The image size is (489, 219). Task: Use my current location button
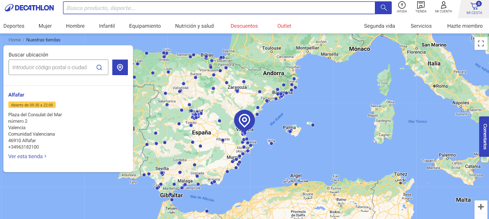pos(120,67)
